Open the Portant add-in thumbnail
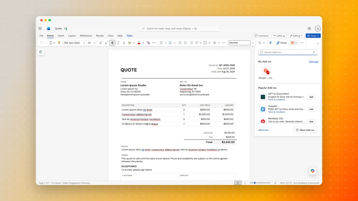Screen dimensions: 358x201 tap(266, 71)
